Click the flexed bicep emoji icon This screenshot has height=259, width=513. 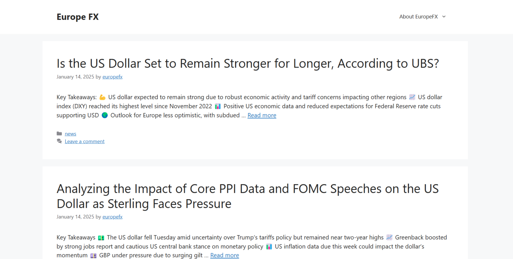(x=103, y=97)
